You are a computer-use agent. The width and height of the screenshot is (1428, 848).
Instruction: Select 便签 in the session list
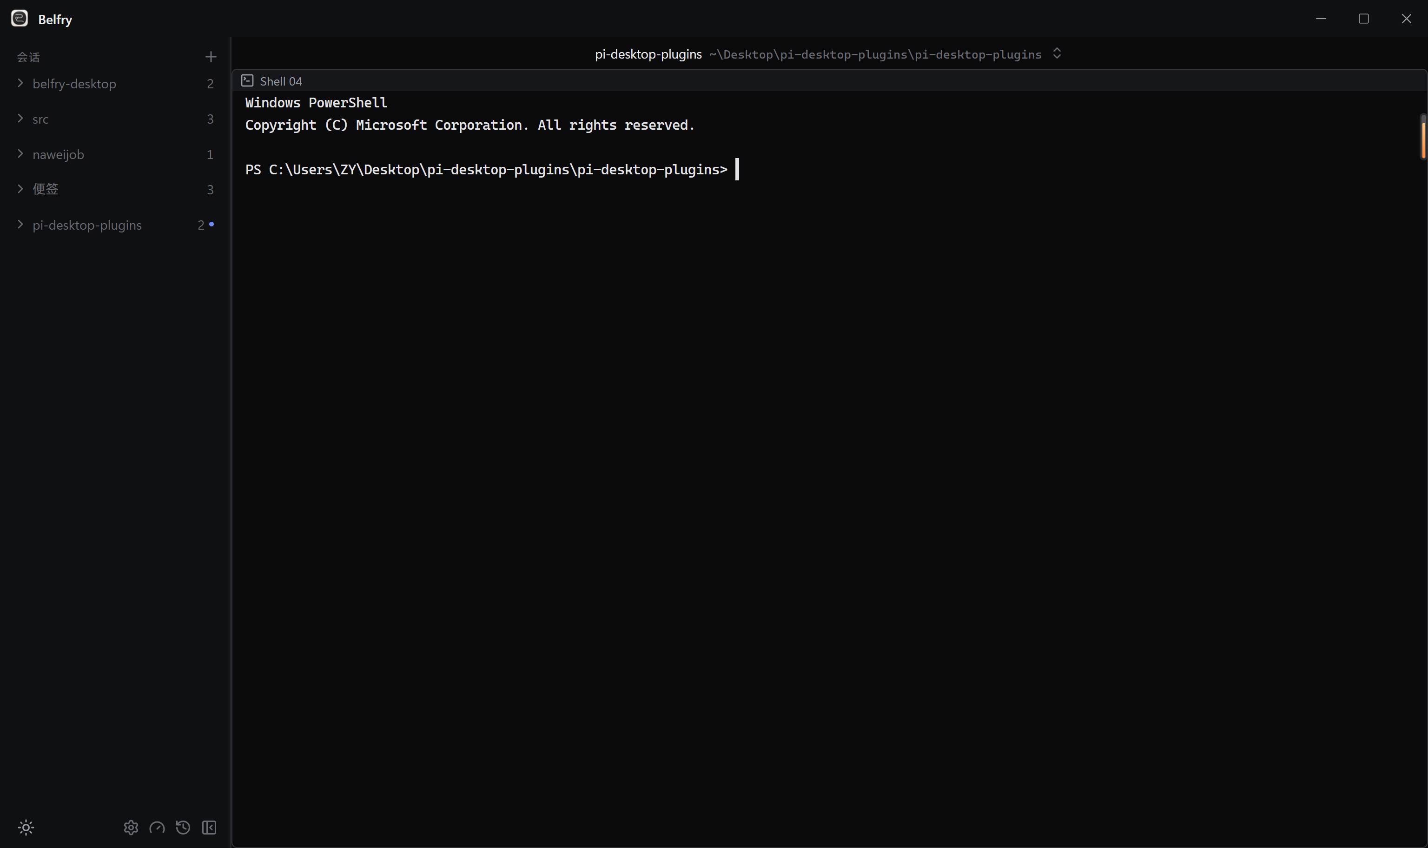(x=115, y=189)
